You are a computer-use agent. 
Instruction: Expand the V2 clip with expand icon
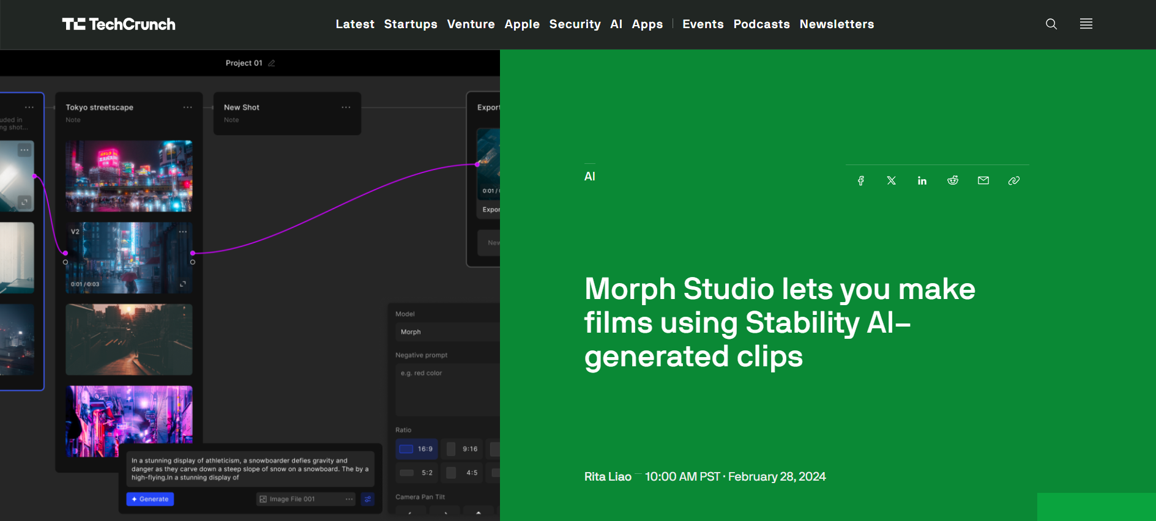tap(183, 284)
